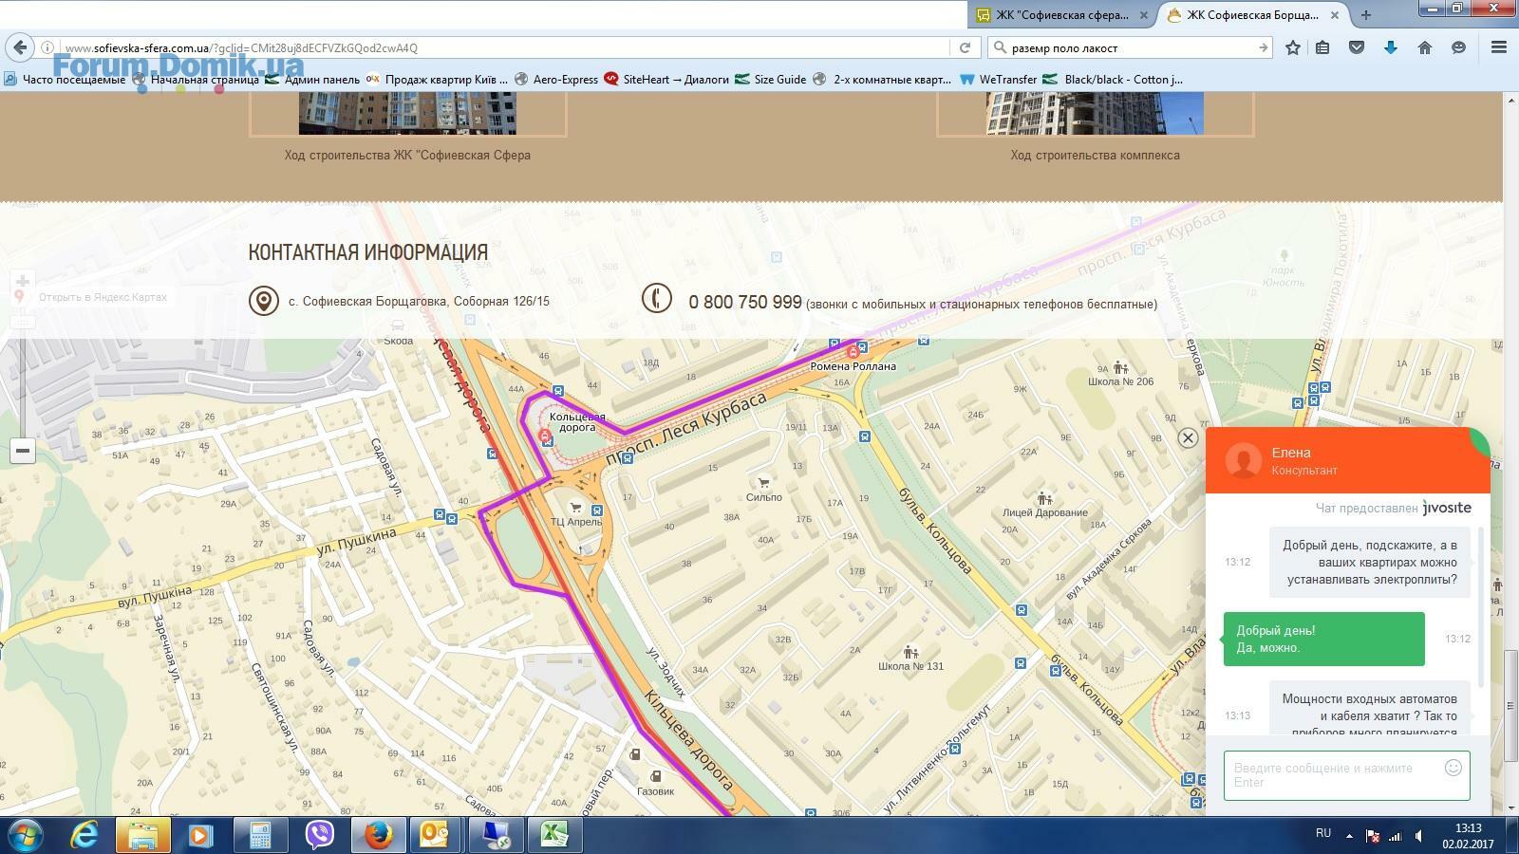The height and width of the screenshot is (854, 1519).
Task: Open the bookmarks list icon
Action: [1322, 47]
